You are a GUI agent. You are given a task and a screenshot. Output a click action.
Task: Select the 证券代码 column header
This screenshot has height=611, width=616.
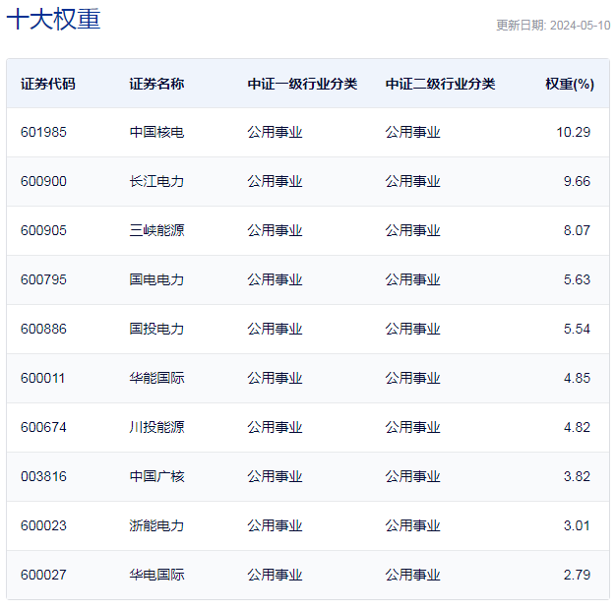coord(48,84)
